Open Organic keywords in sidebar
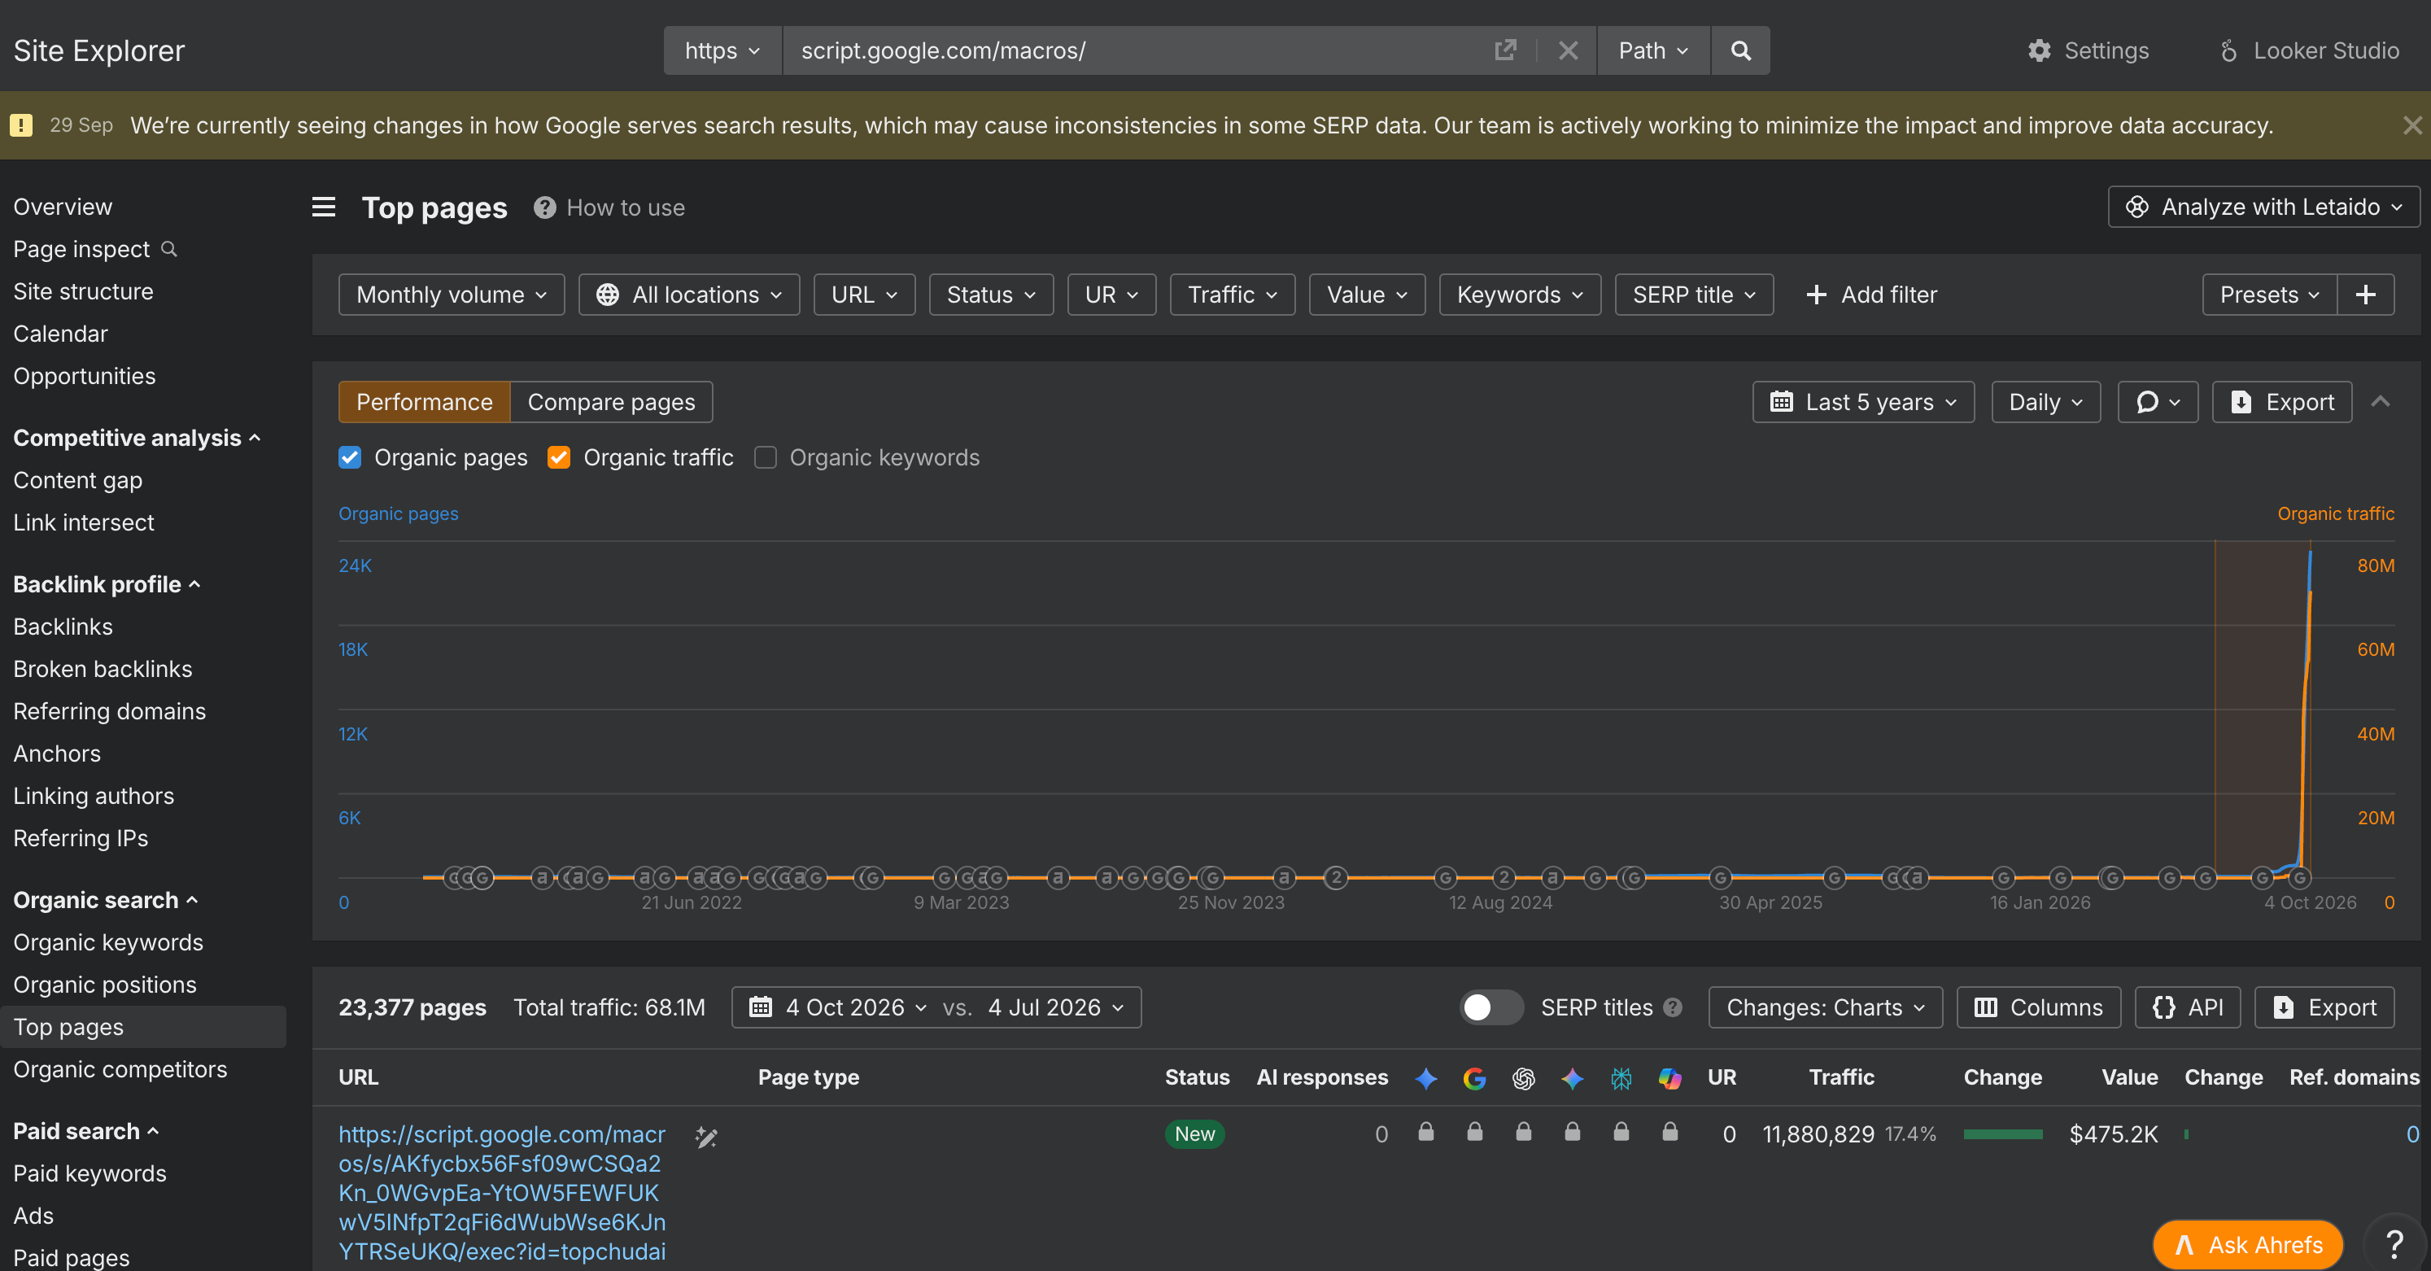Image resolution: width=2431 pixels, height=1271 pixels. click(108, 942)
